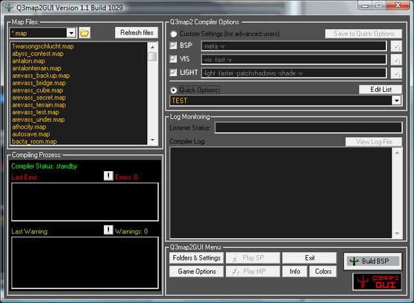Click View Log-File button
The image size is (414, 303).
coord(374,142)
